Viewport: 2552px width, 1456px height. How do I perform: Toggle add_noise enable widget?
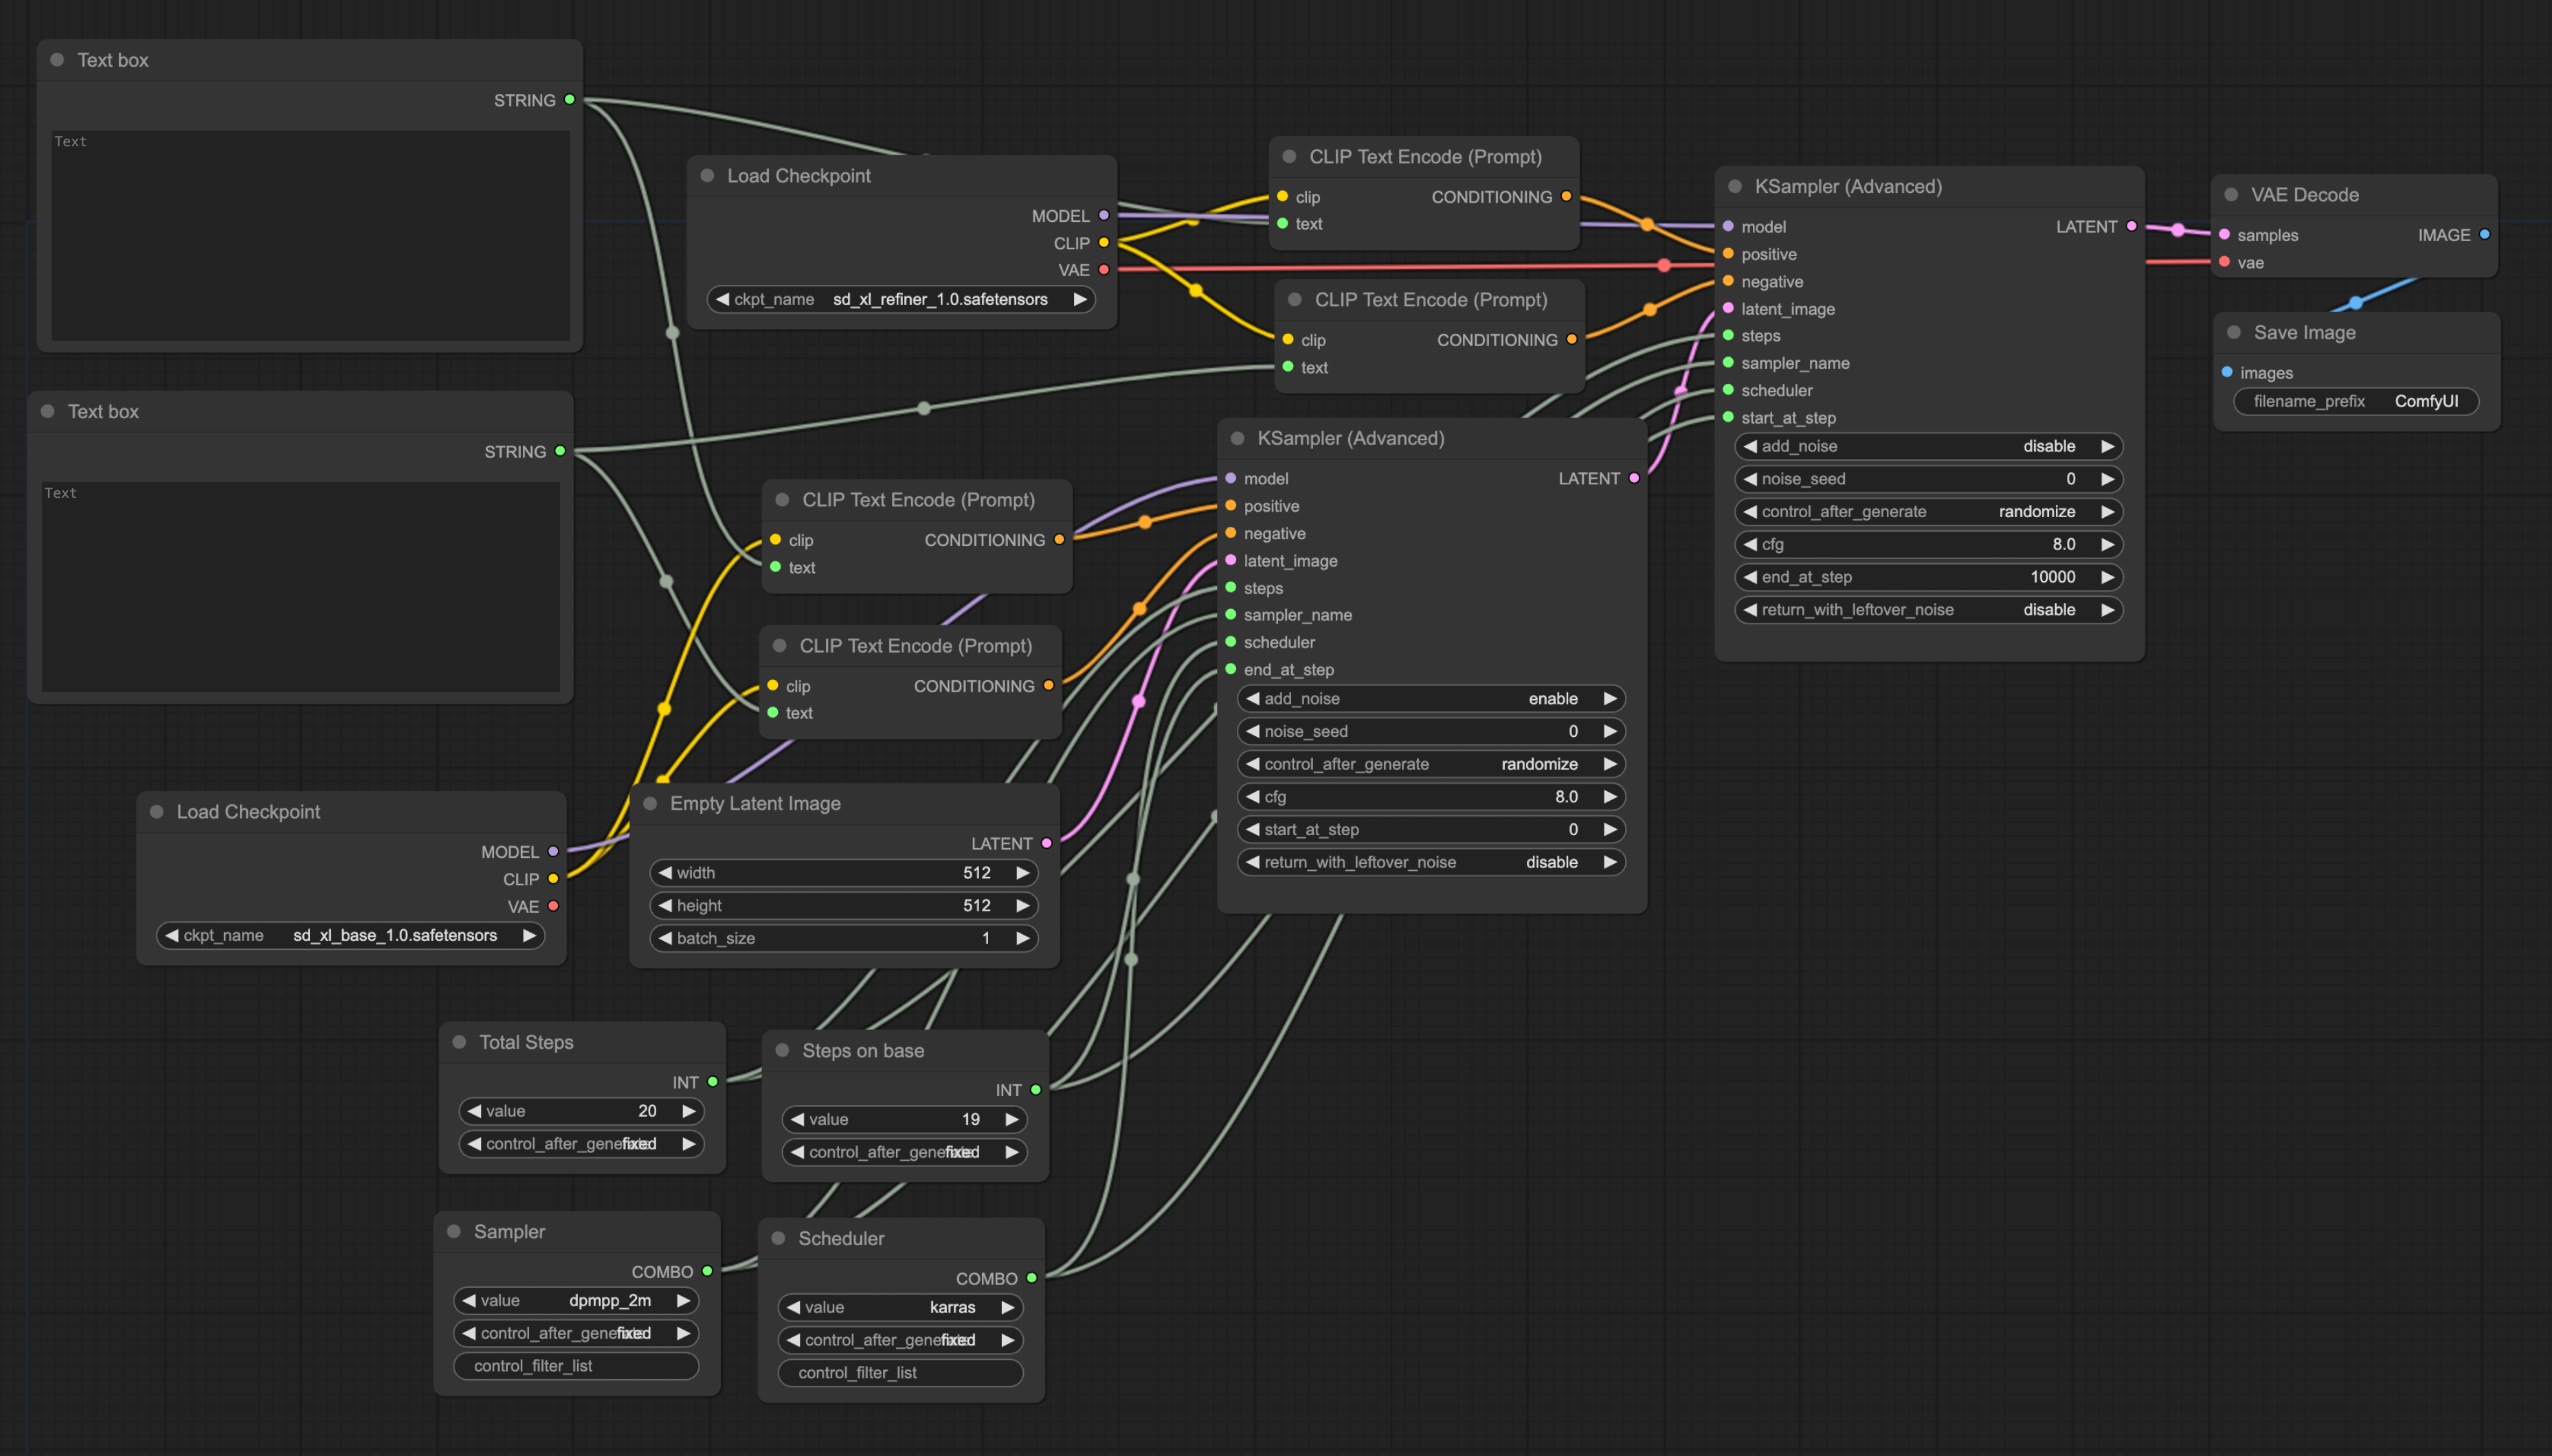pyautogui.click(x=1431, y=698)
